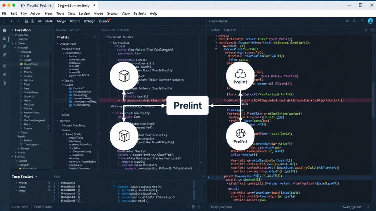Click the search icon in right editor
The height and width of the screenshot is (211, 376).
point(366,30)
